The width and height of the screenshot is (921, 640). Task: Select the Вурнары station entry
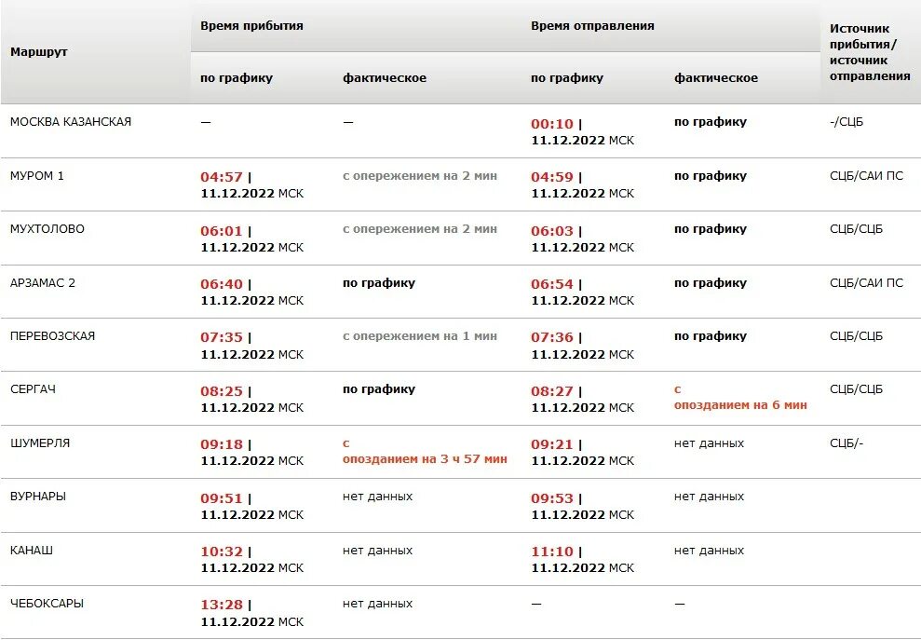coord(38,497)
